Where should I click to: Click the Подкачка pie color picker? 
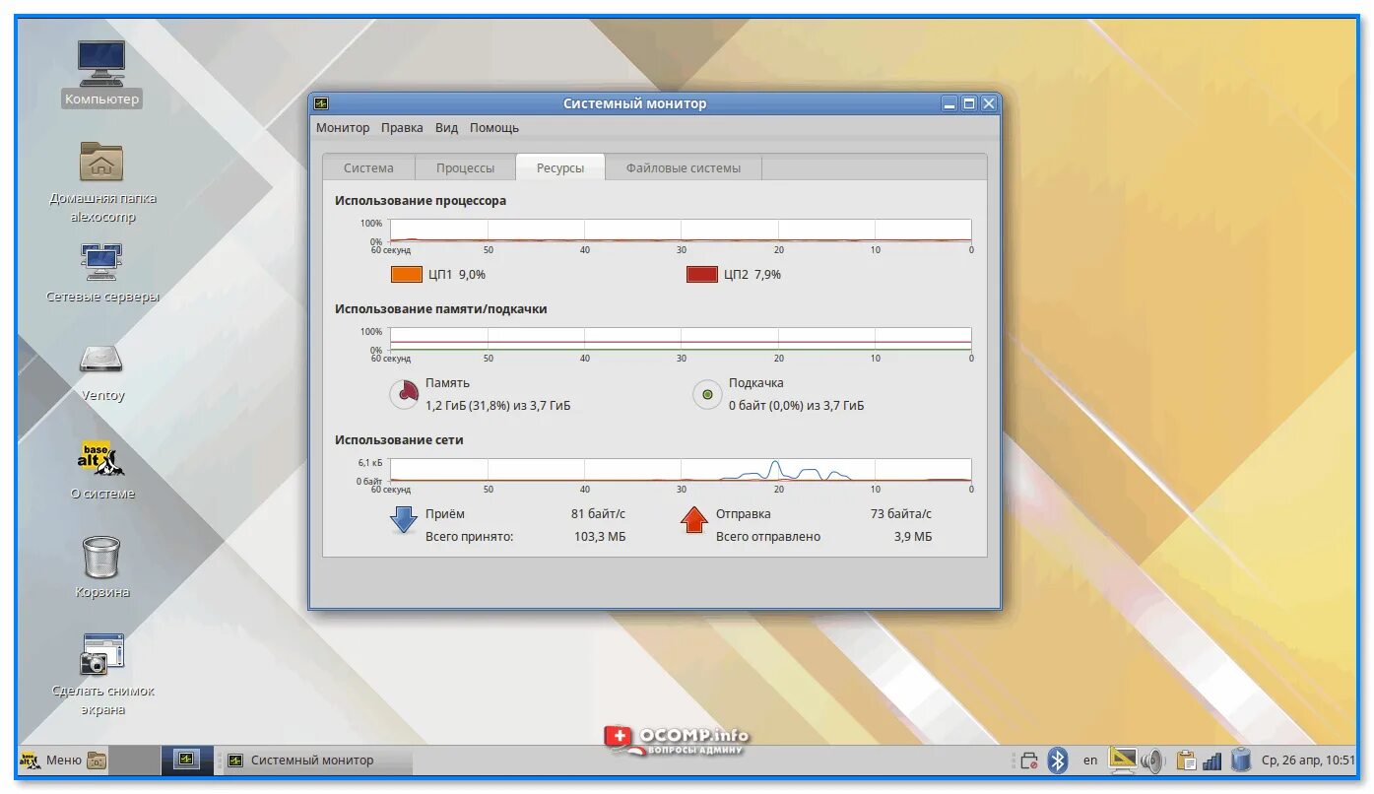coord(707,395)
